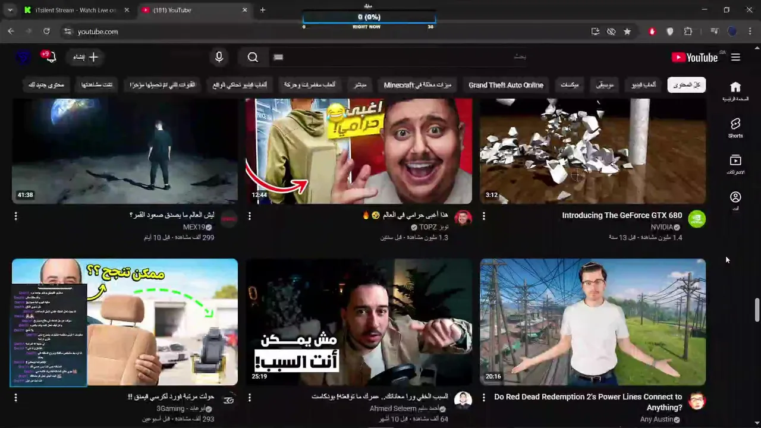Close the (181) YouTube tab
This screenshot has width=761, height=428.
pyautogui.click(x=244, y=10)
